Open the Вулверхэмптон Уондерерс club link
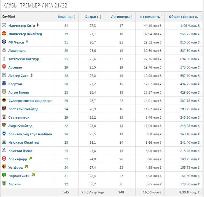The width and height of the screenshot is (204, 197). pos(30,101)
